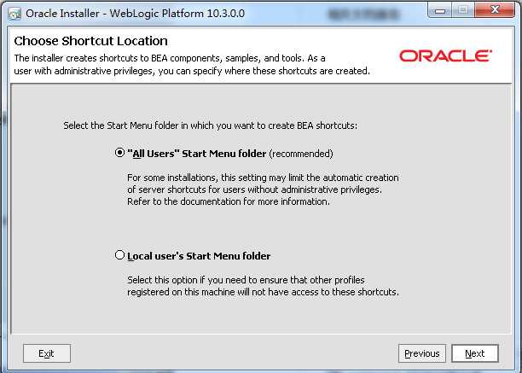Minimize the installer window

440,10
